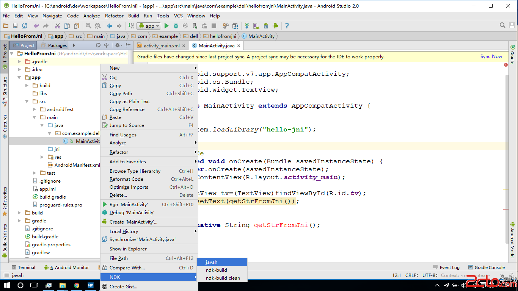
Task: Click the Cut scissors toolbar icon
Action: point(58,26)
